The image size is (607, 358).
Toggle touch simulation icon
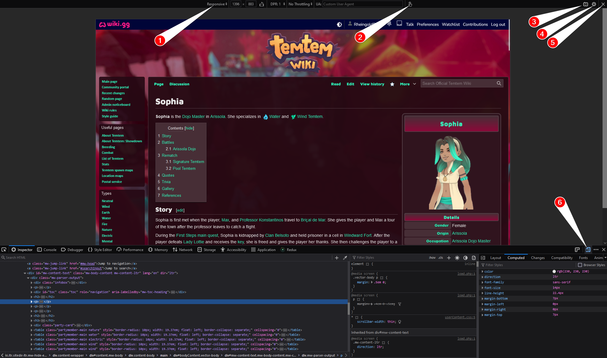410,4
